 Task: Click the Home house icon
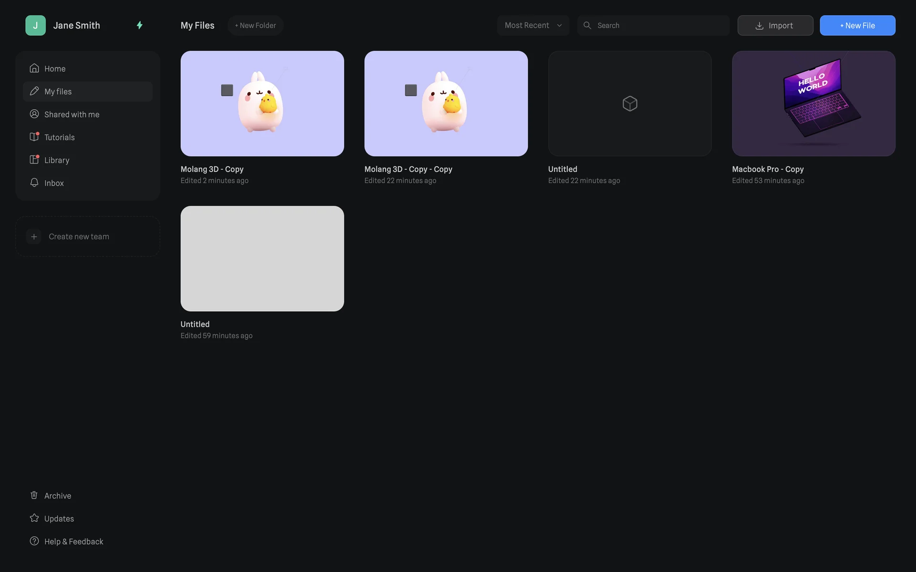coord(34,68)
